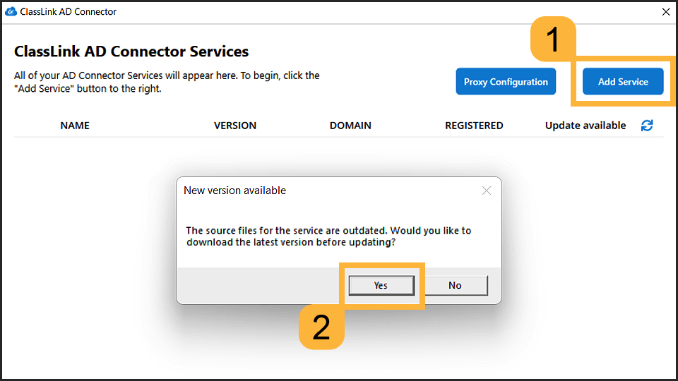This screenshot has width=678, height=381.
Task: Click the refresh services icon
Action: 647,126
